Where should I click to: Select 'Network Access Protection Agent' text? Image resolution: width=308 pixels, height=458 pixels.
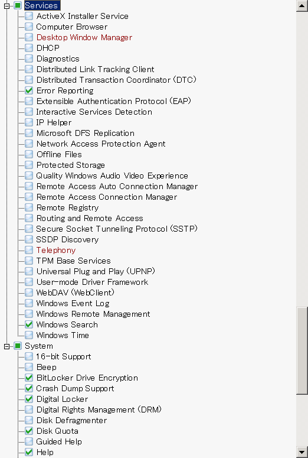point(101,144)
